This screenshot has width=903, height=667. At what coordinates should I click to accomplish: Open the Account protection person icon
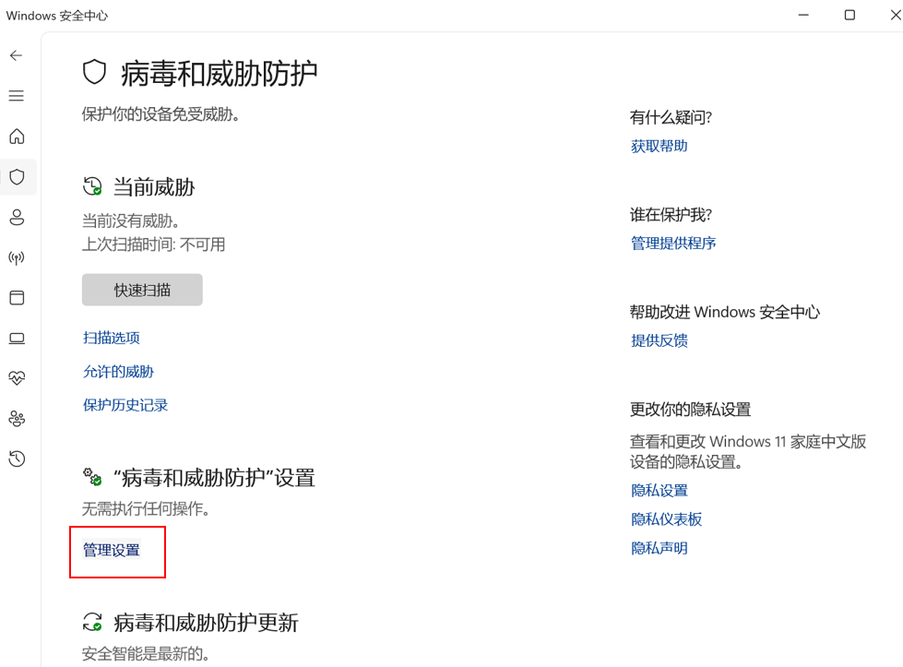click(x=17, y=217)
